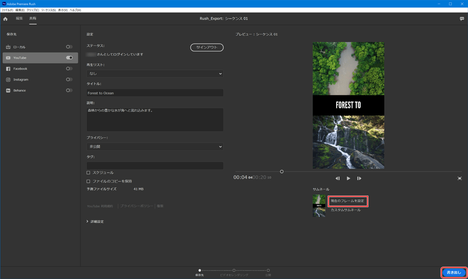The image size is (468, 279).
Task: Check ファイルのコピーを保持 checkbox
Action: (x=88, y=181)
